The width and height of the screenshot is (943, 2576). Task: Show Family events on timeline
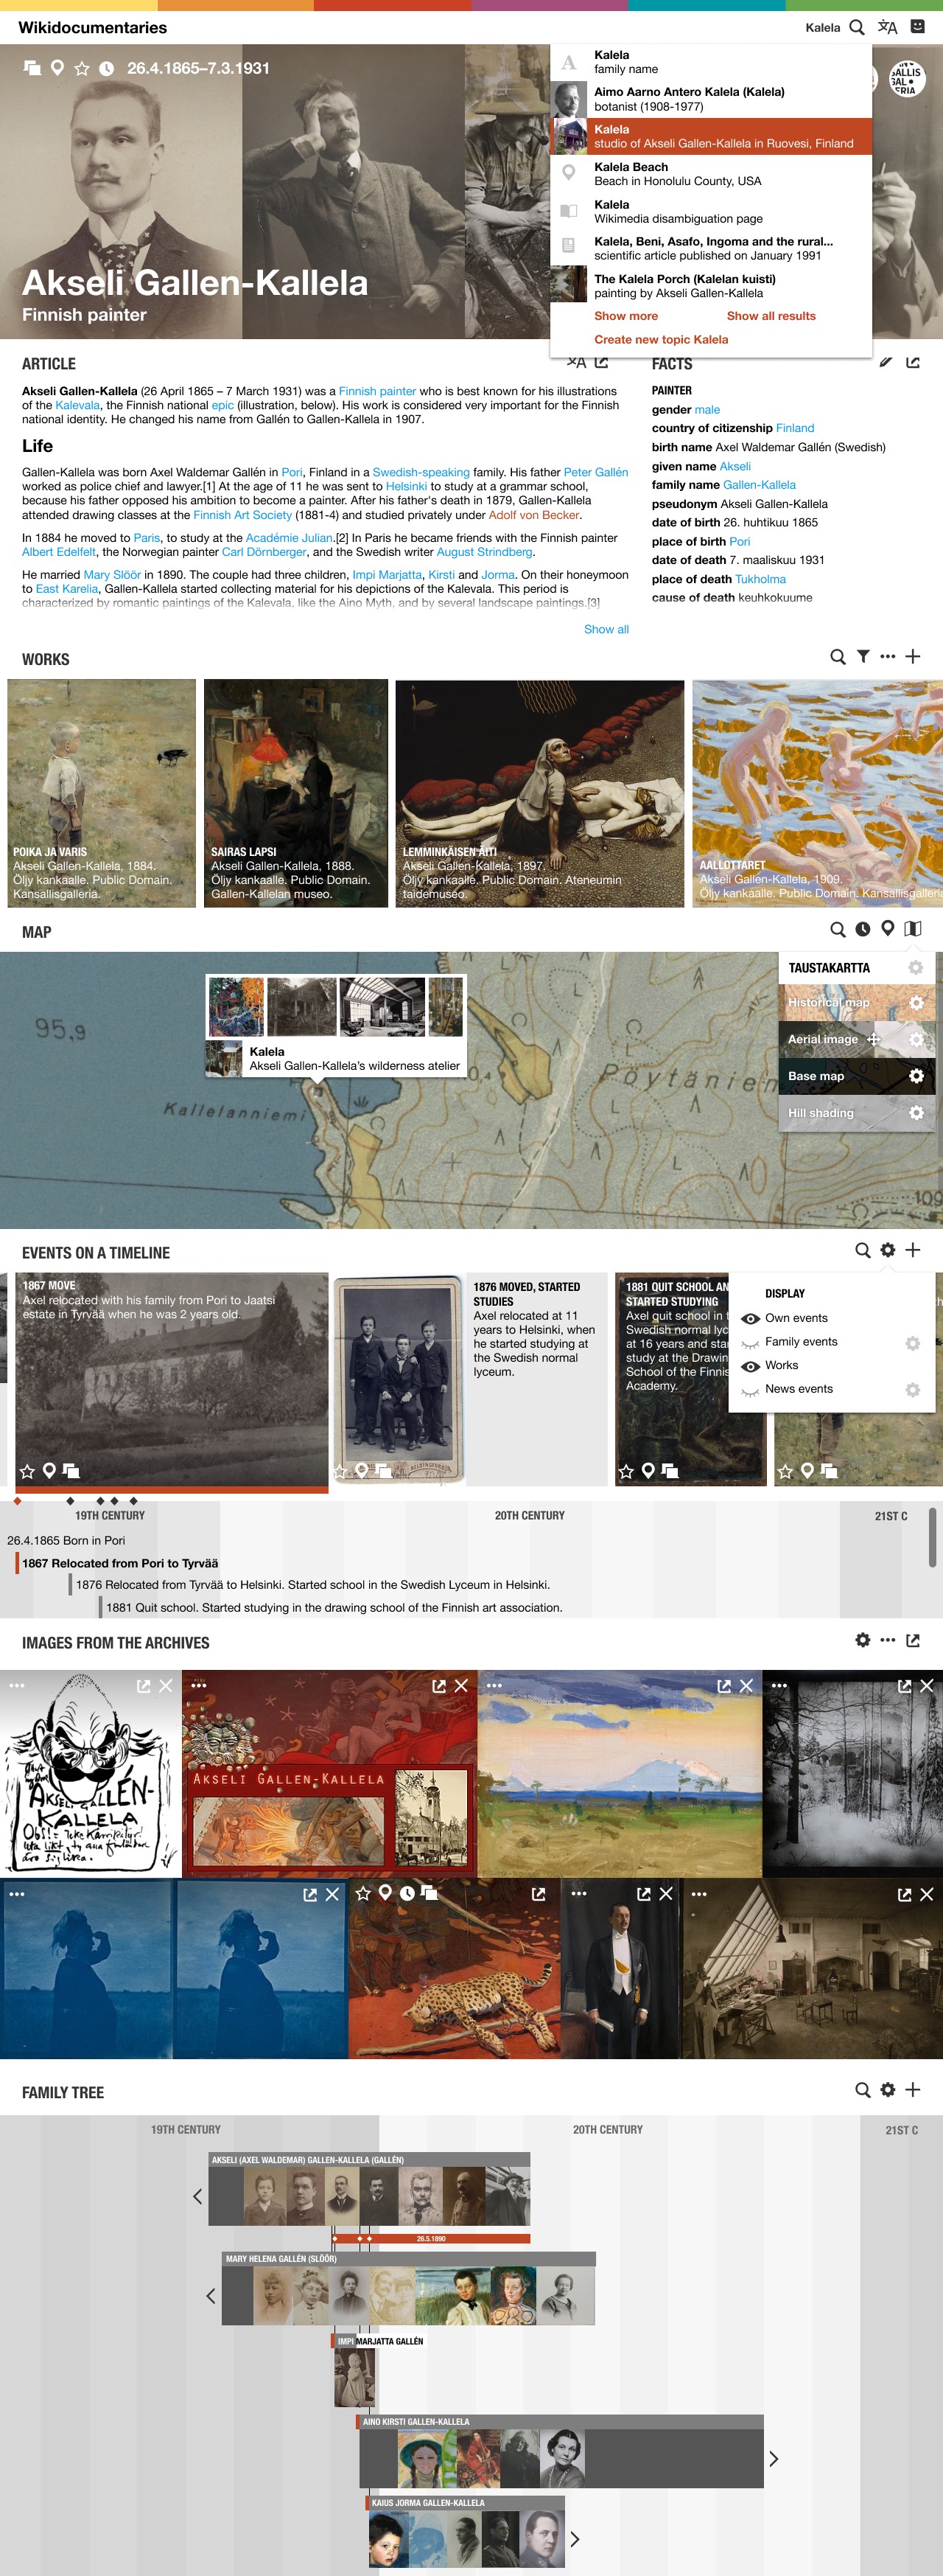pos(750,1343)
